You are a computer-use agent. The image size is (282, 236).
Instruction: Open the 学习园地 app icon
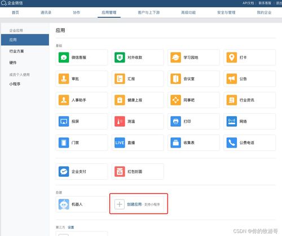(x=176, y=57)
